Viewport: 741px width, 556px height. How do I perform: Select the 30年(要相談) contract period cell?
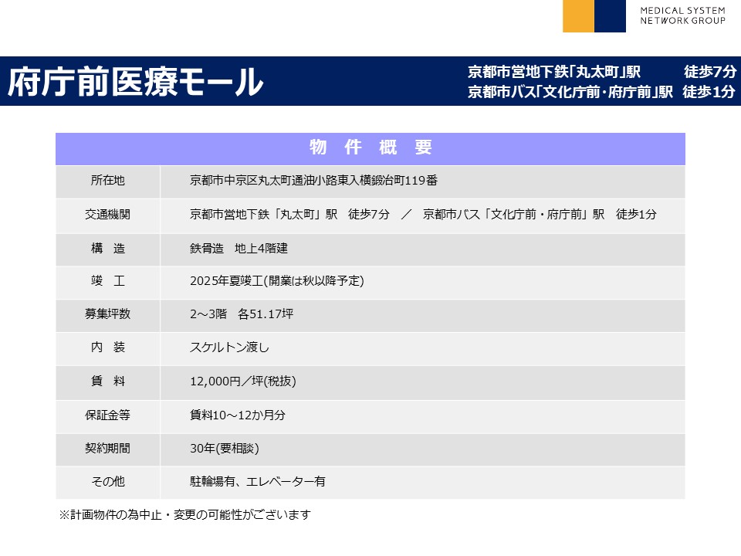224,449
